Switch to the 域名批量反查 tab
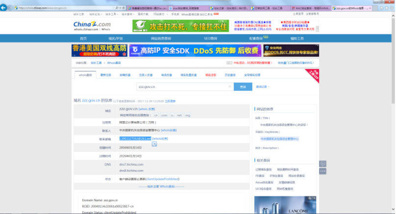396x214 pixels. (188, 75)
